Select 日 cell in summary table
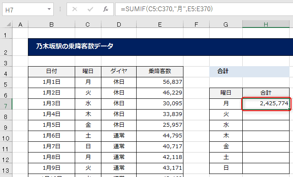Screen dimensions: 293x177 click(226, 168)
